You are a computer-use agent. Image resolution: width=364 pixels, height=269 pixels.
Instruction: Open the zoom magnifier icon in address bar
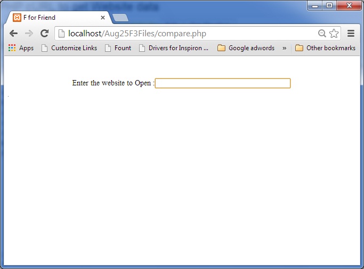322,34
